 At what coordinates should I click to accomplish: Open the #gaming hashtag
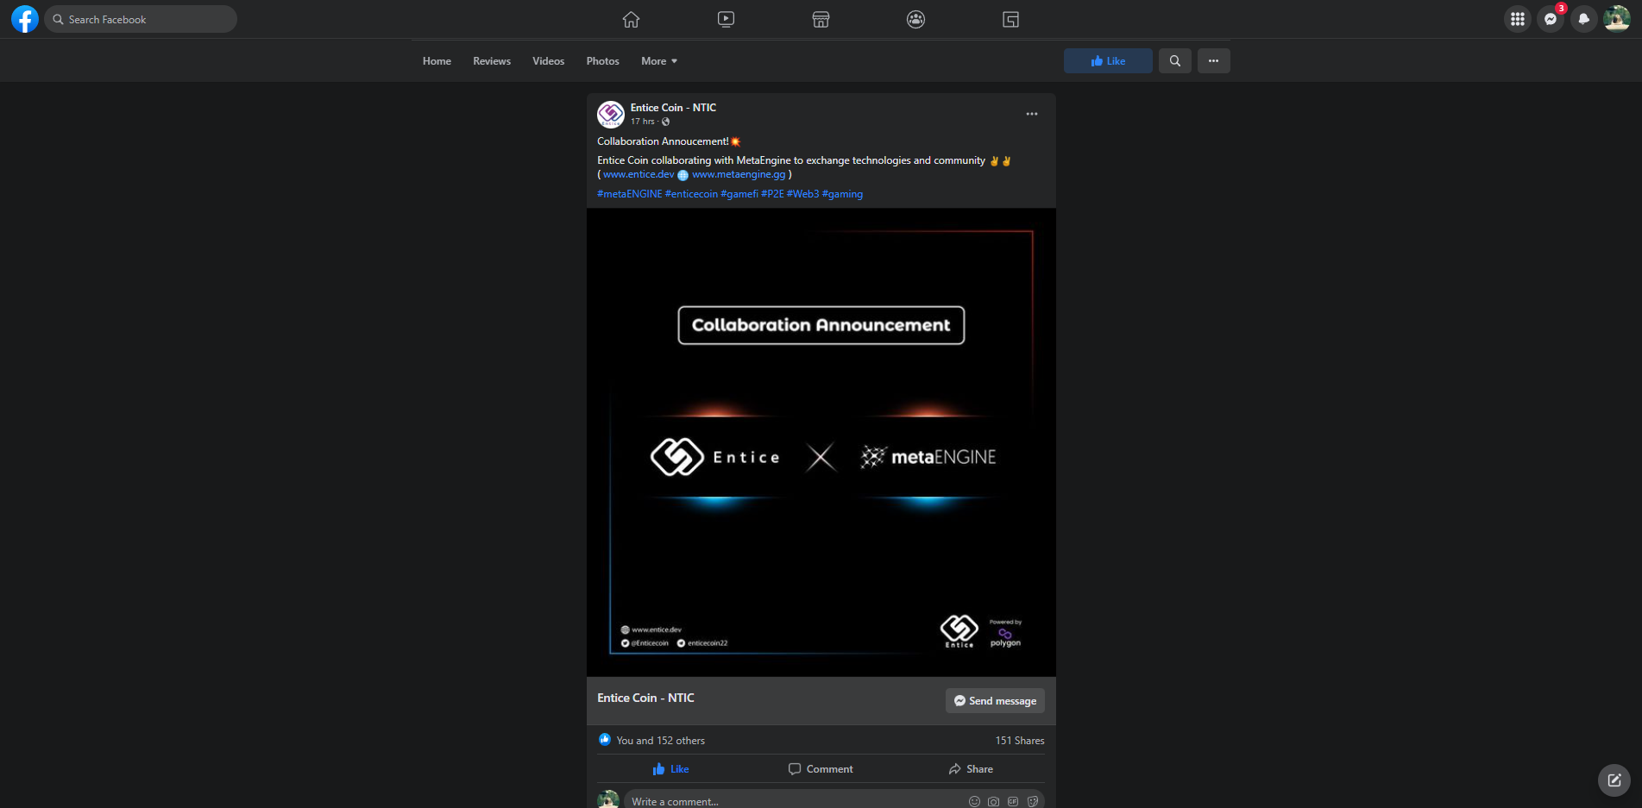click(842, 194)
